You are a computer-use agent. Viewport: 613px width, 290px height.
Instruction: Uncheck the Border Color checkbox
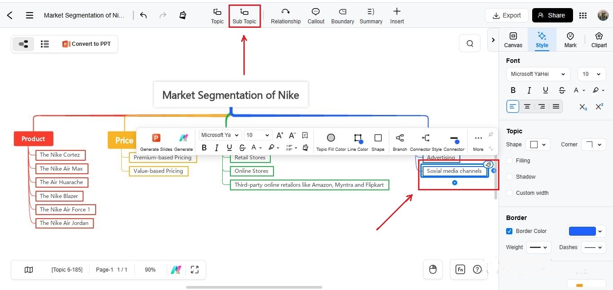[x=509, y=231]
